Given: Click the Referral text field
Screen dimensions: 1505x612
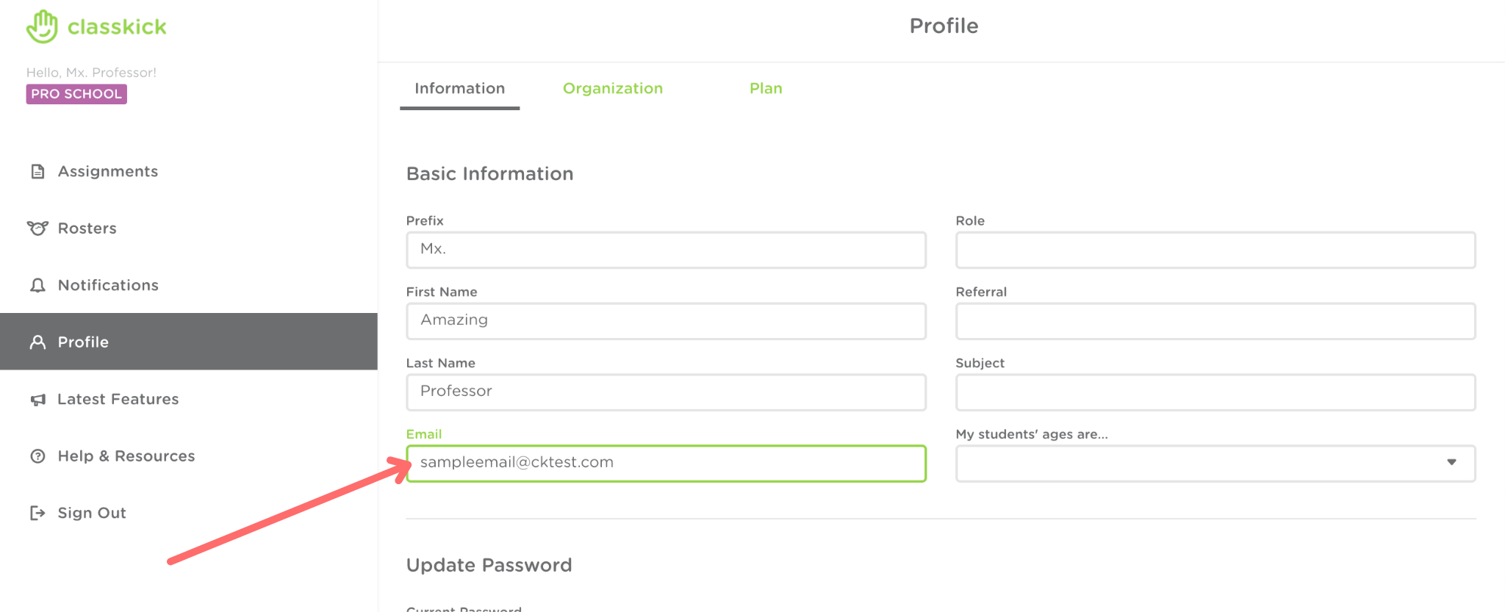Looking at the screenshot, I should (x=1213, y=321).
